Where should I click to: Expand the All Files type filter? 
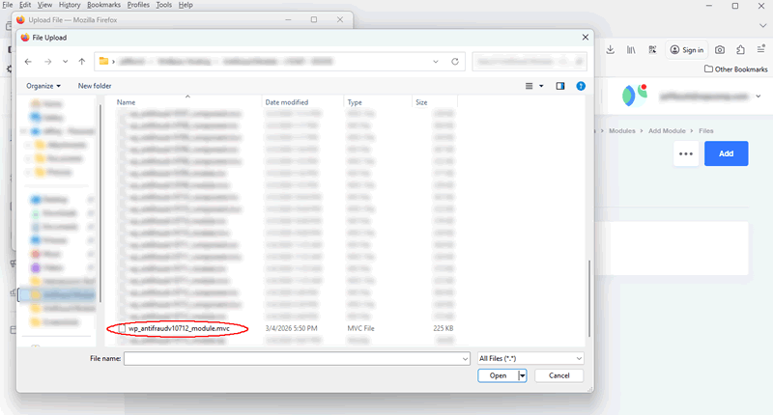(x=530, y=358)
